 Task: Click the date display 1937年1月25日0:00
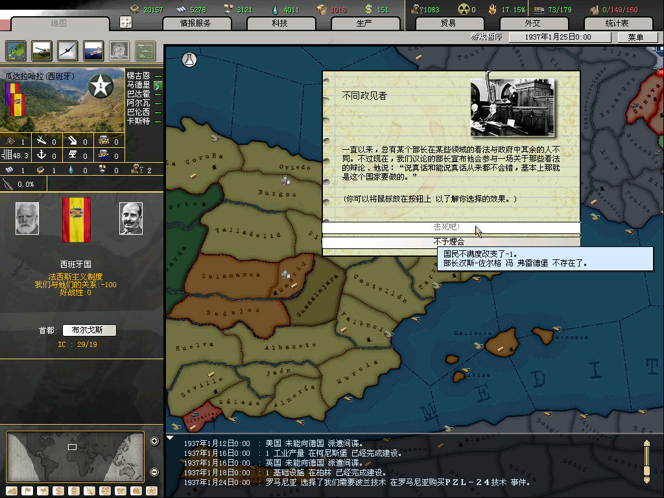[x=559, y=37]
